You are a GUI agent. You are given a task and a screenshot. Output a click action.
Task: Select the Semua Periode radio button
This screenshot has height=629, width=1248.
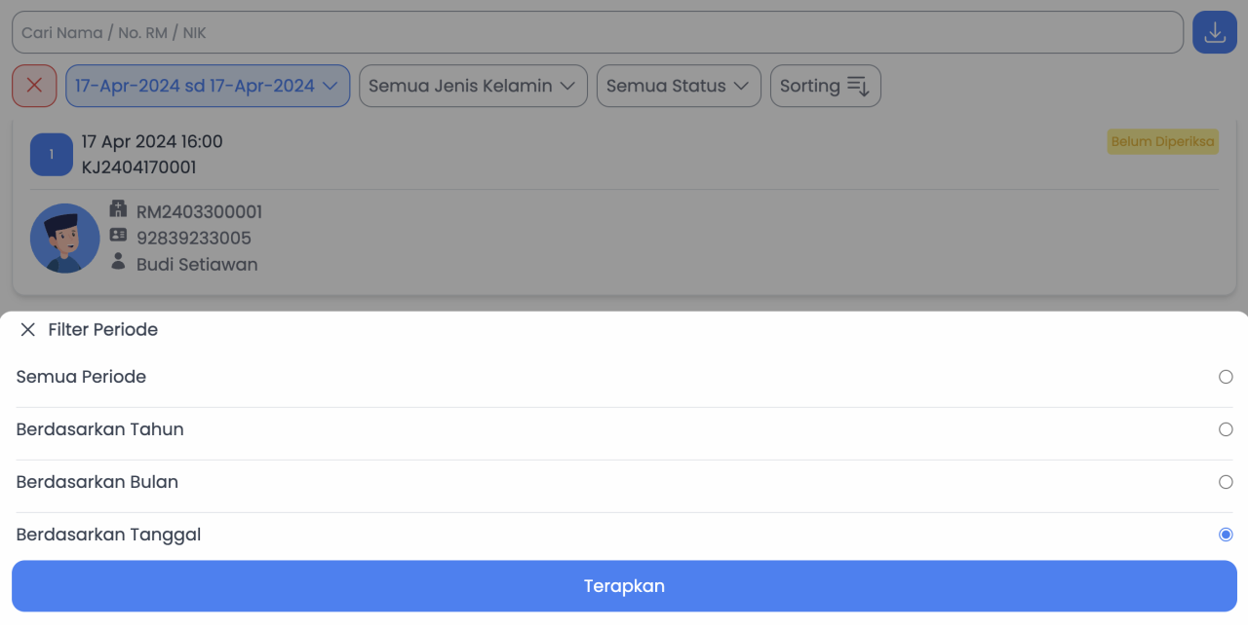1226,377
